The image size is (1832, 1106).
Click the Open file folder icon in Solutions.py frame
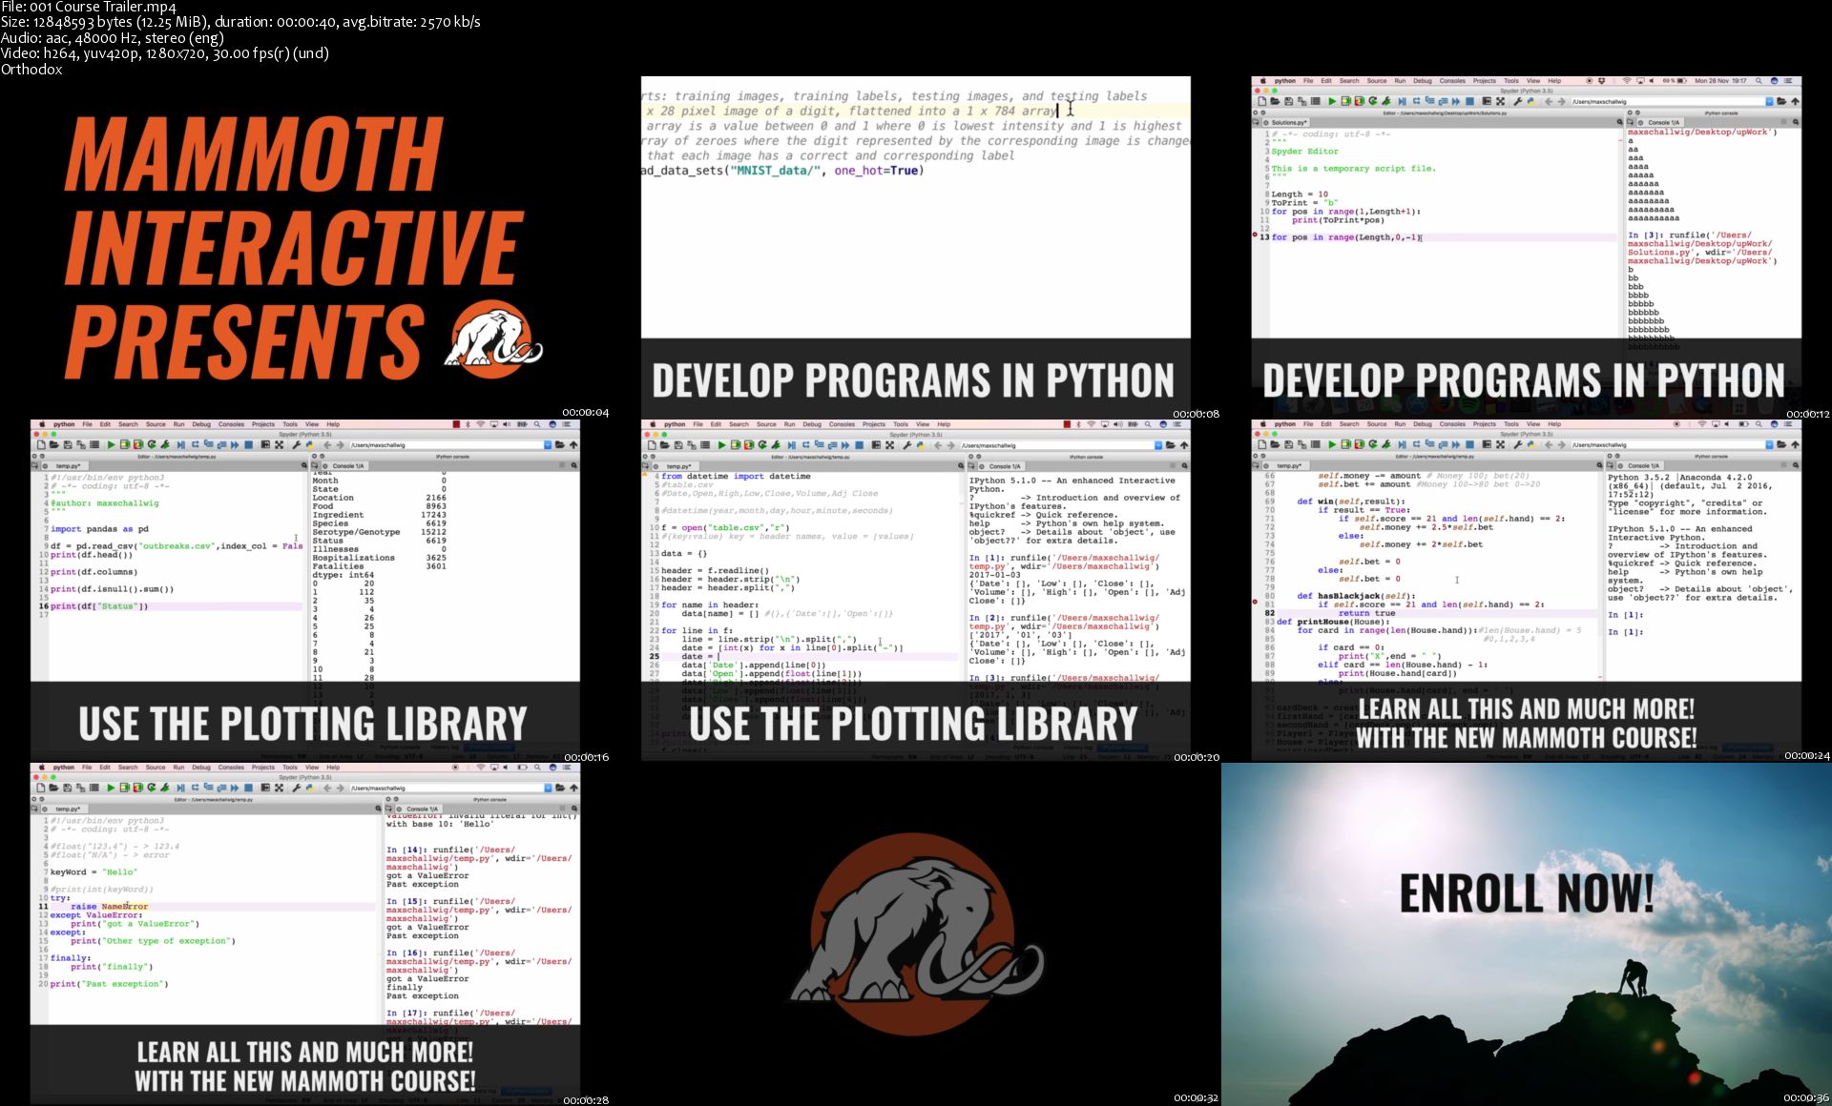click(1276, 101)
